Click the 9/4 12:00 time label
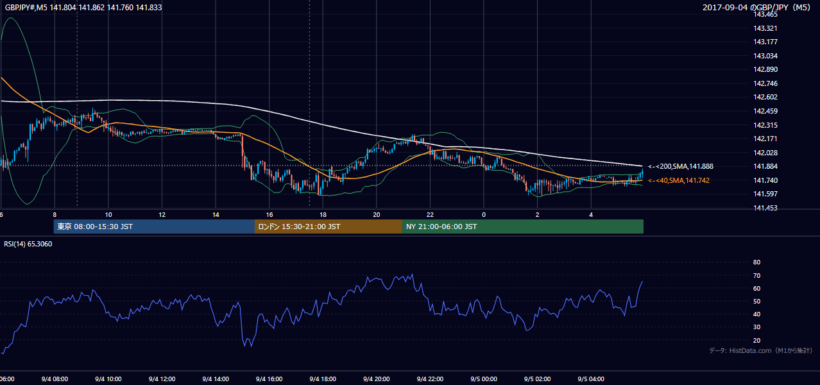The height and width of the screenshot is (385, 820). tap(162, 379)
